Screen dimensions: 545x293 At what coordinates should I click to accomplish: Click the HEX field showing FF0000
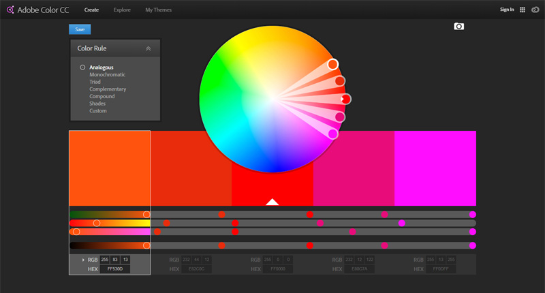[x=278, y=269]
